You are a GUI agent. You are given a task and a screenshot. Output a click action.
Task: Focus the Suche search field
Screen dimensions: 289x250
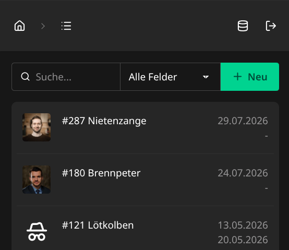pos(66,77)
